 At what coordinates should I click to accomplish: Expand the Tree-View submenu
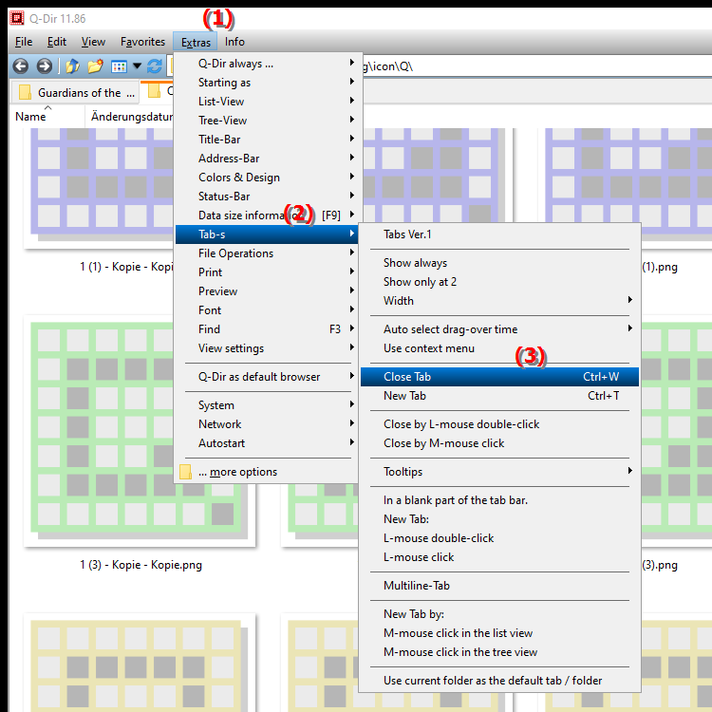coord(267,121)
